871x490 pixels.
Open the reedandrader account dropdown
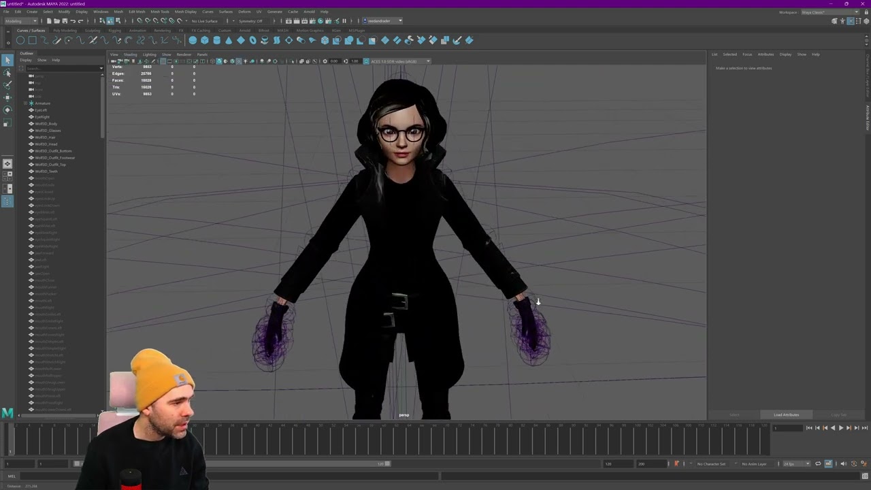click(382, 21)
